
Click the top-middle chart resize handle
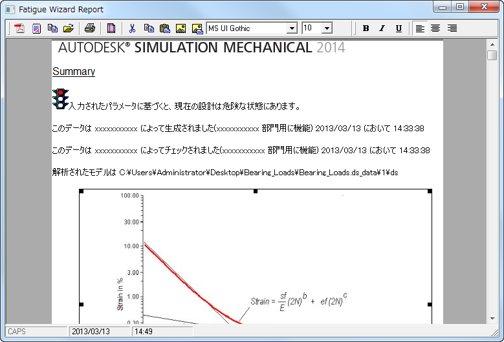point(256,191)
